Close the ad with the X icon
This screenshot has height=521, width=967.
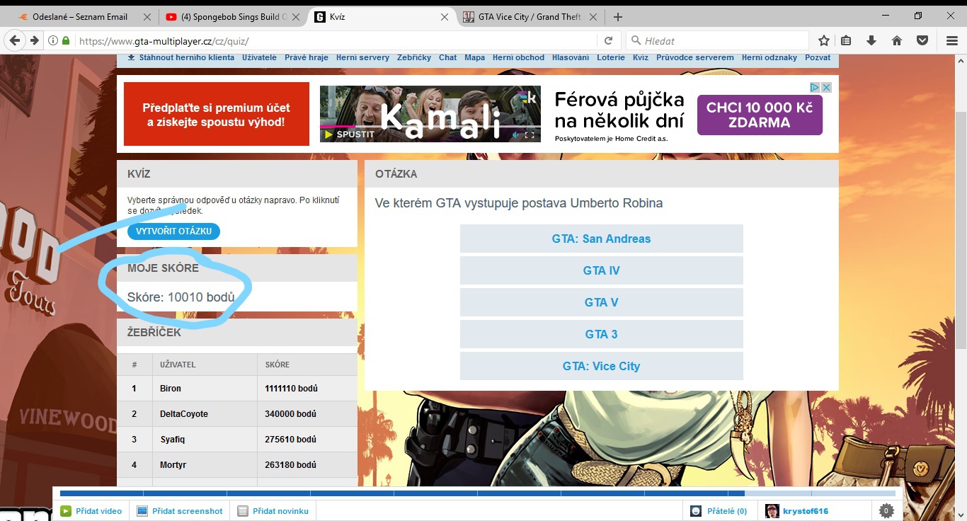[826, 87]
